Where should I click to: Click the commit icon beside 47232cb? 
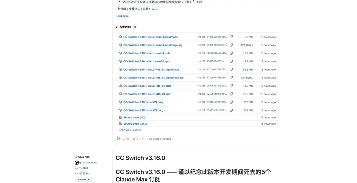(76, 173)
